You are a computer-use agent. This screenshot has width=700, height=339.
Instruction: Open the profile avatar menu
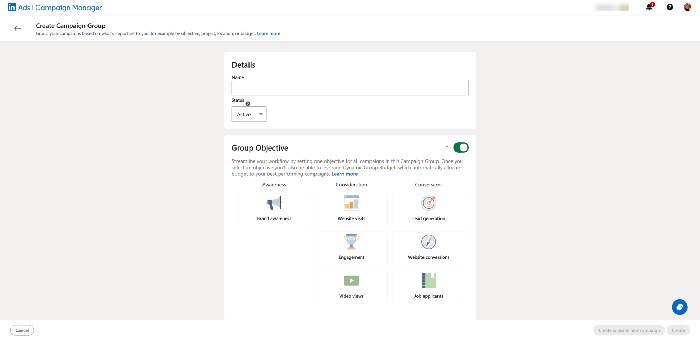[687, 7]
